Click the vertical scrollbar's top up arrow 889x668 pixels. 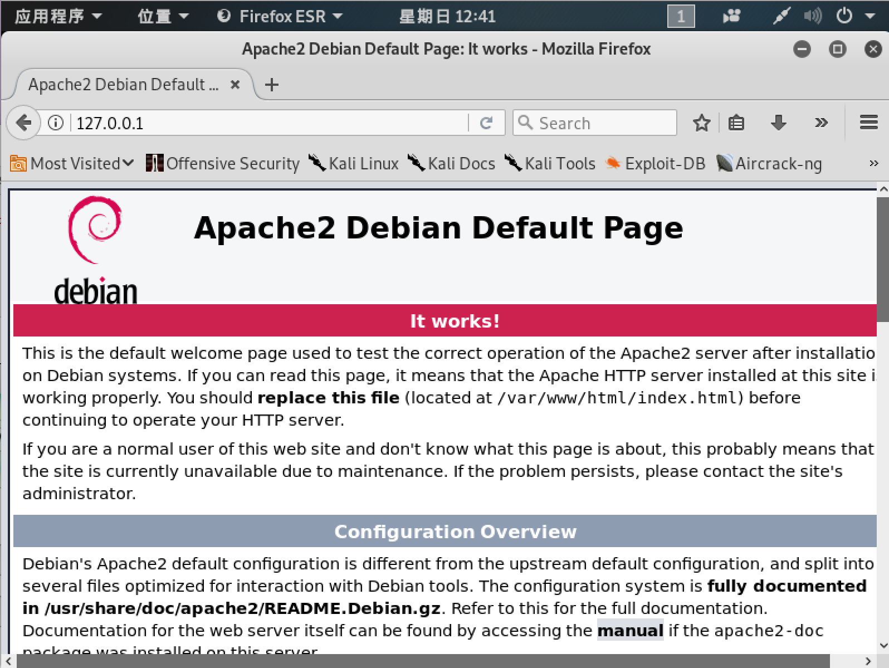point(883,189)
